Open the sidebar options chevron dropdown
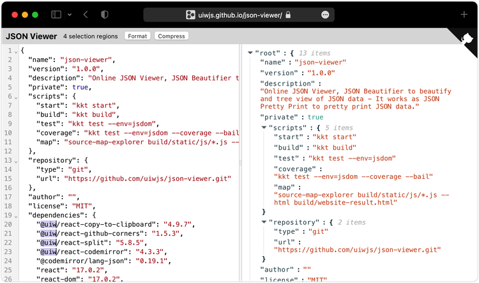 pos(70,14)
